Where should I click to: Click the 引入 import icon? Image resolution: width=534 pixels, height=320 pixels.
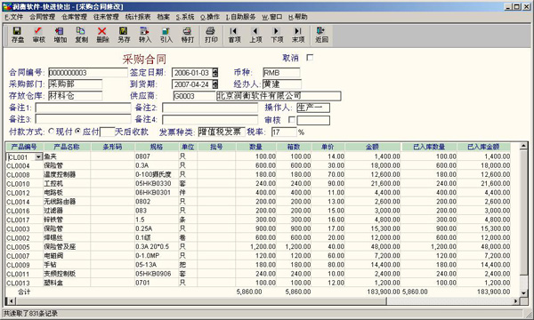pyautogui.click(x=166, y=35)
